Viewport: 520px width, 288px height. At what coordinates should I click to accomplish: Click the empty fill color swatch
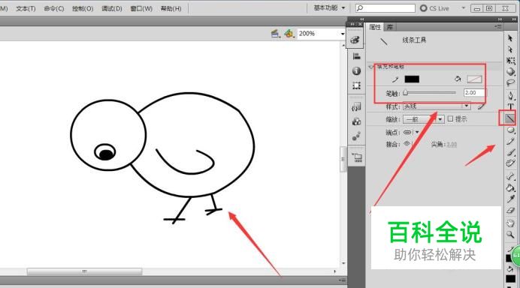click(474, 79)
